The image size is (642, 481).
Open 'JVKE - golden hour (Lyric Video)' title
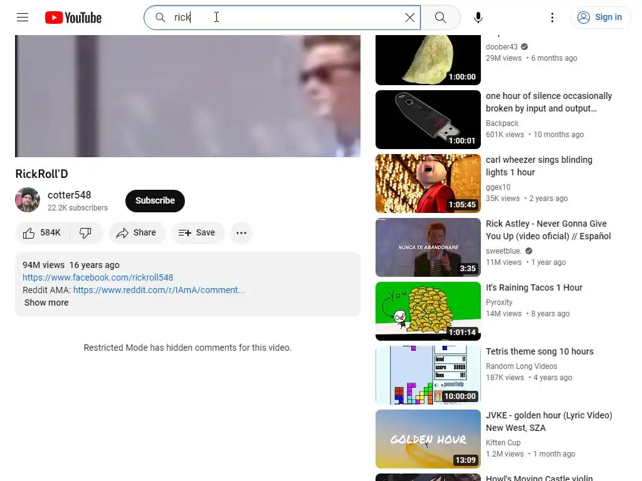click(x=549, y=422)
